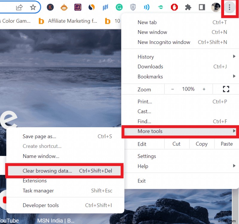Open the three-dot Chrome menu
This screenshot has width=239, height=224.
coord(229,7)
